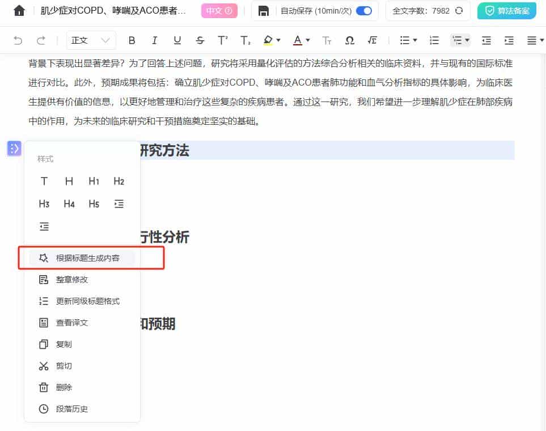Toggle underline formatting
Image resolution: width=546 pixels, height=431 pixels.
coord(177,40)
